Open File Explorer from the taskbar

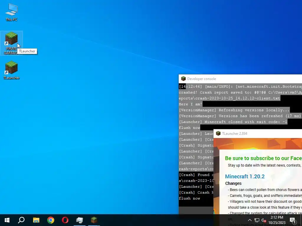coord(36,220)
